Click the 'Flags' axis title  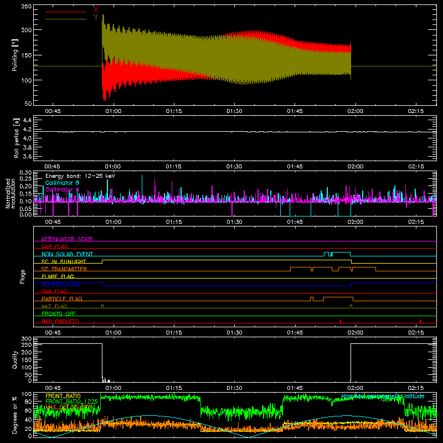coord(22,276)
